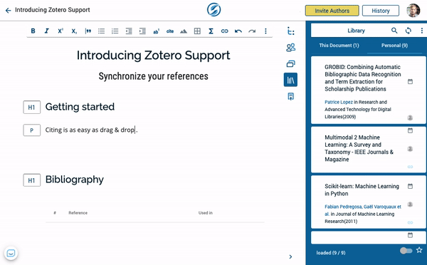Open the document outline sidebar icon
Viewport: 427px width, 265px height.
point(290,31)
